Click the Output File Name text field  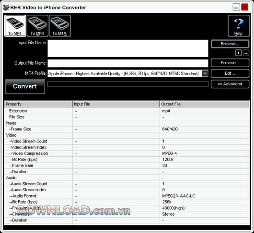pos(128,63)
